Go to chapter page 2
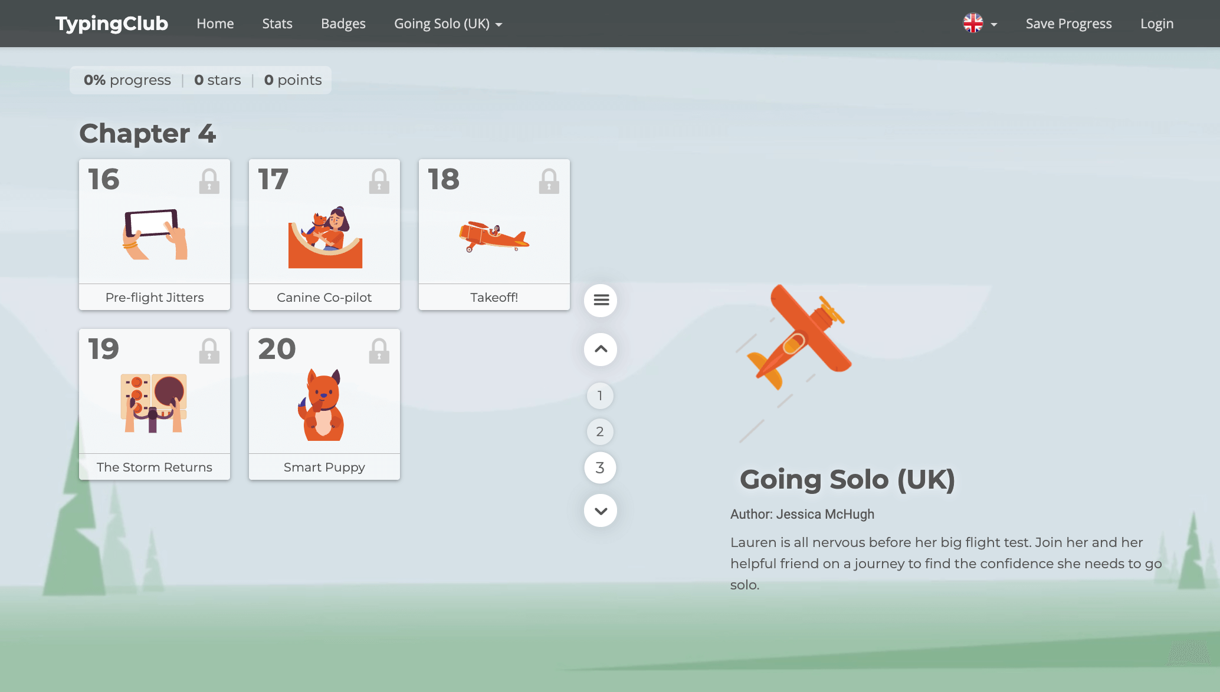 (600, 431)
